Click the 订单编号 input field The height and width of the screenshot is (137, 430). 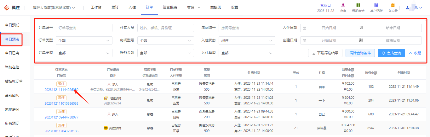pos(84,28)
